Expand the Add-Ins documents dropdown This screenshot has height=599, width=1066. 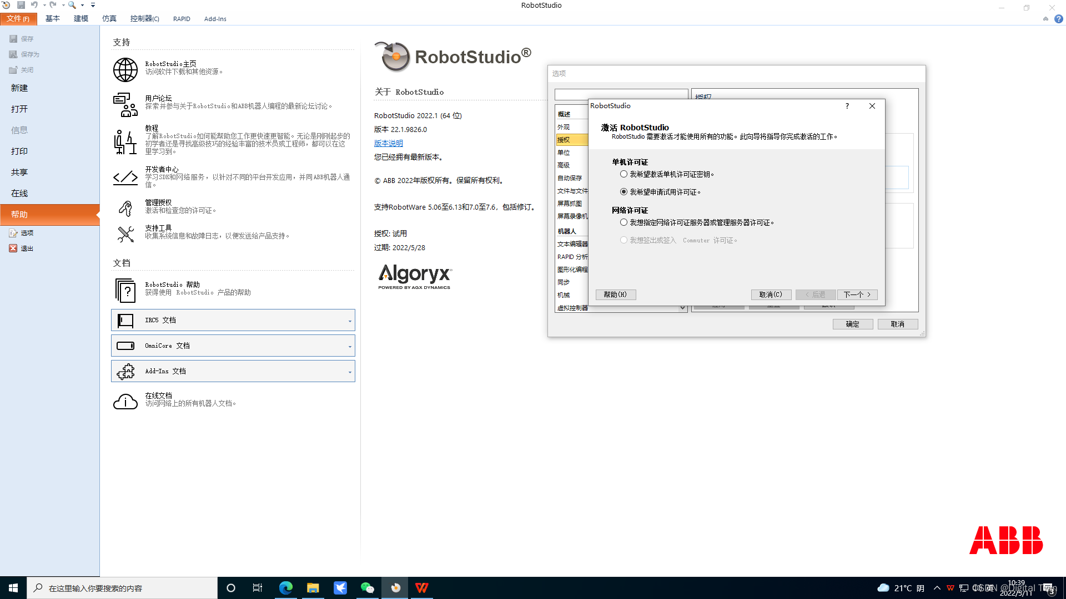[350, 372]
